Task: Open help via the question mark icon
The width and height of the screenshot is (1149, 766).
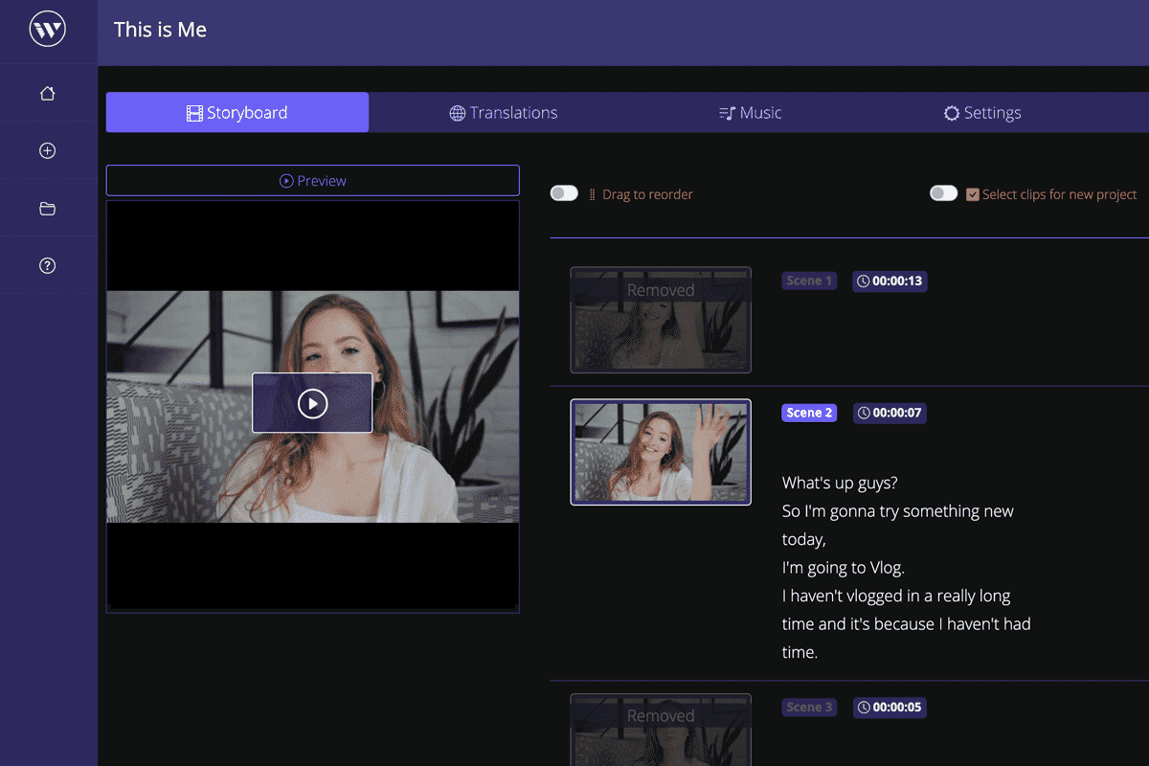Action: (x=48, y=265)
